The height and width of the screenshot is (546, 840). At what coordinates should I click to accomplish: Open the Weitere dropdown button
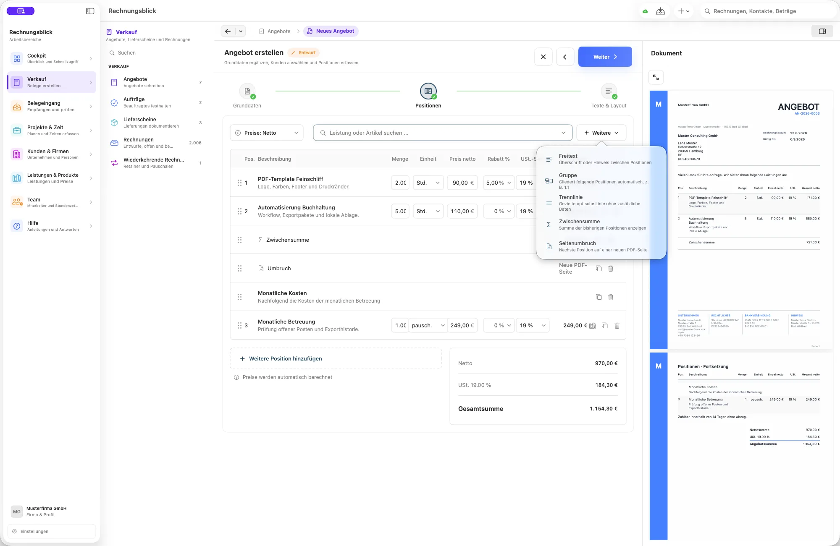pos(601,133)
